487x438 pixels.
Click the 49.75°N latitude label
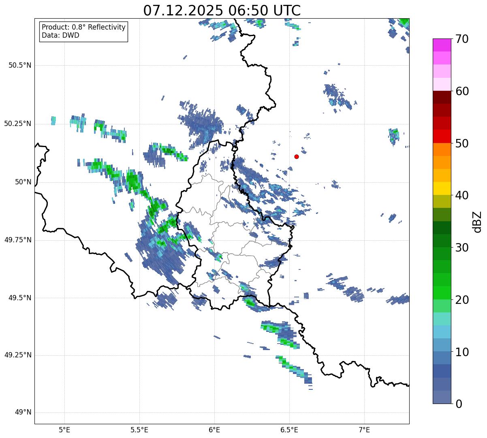tap(18, 240)
